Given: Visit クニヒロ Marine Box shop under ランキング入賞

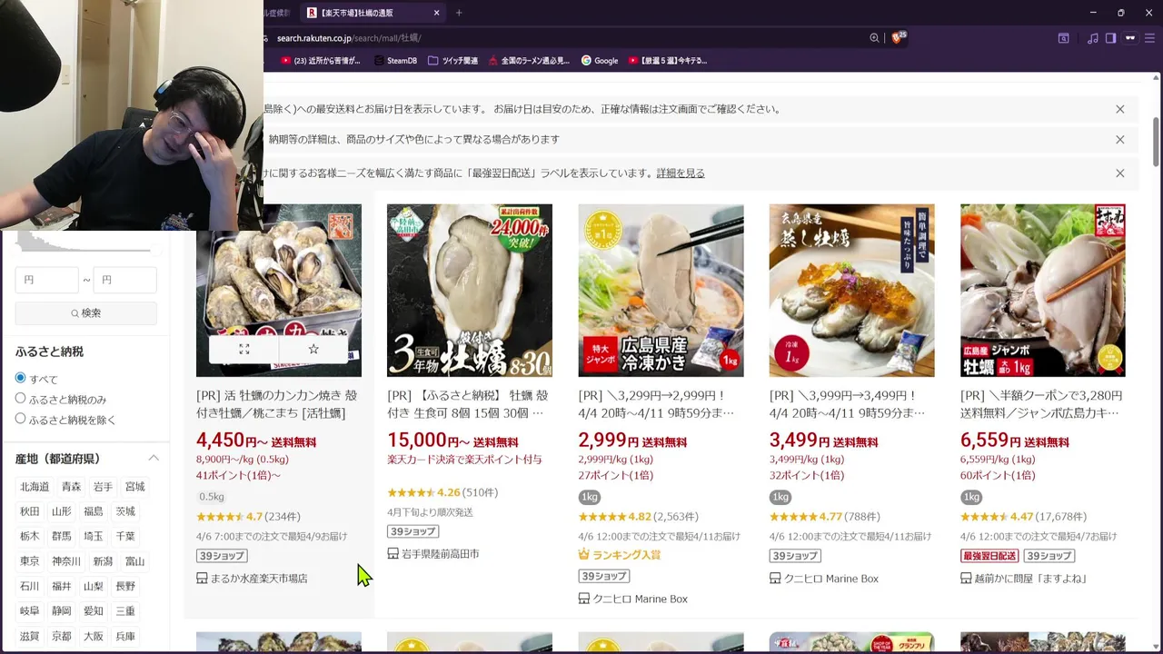Looking at the screenshot, I should pos(633,599).
